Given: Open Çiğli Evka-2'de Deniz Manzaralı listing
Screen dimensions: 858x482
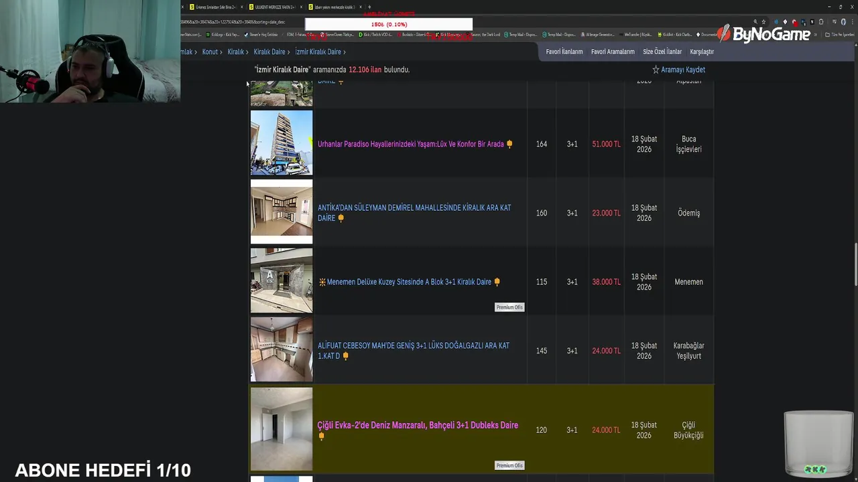Looking at the screenshot, I should (418, 425).
